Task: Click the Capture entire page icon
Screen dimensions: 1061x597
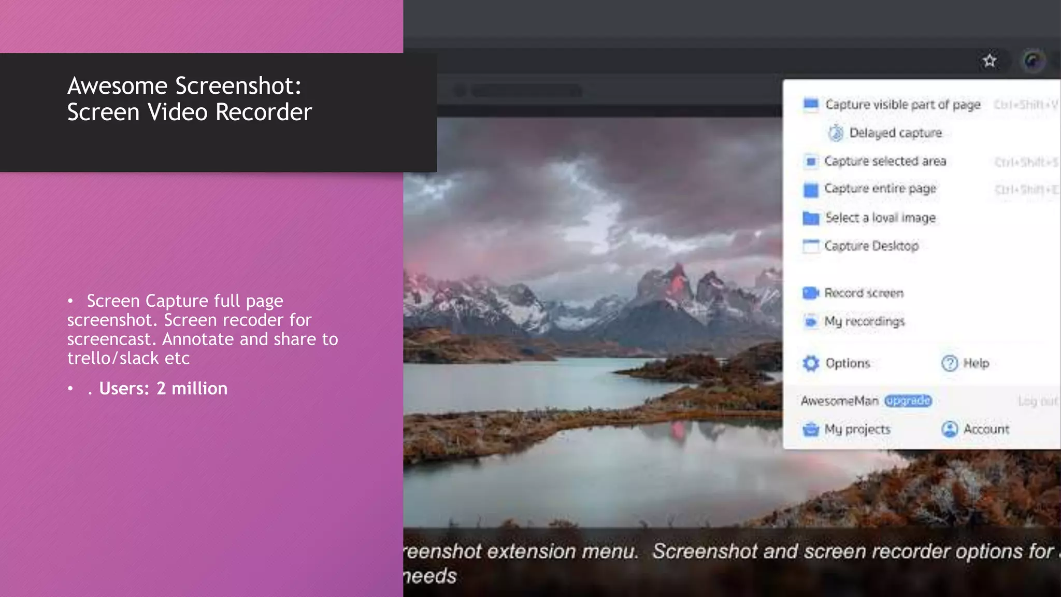Action: tap(811, 190)
